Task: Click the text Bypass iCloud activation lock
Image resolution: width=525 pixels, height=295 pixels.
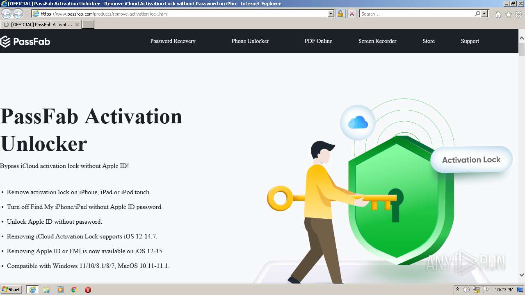Action: pyautogui.click(x=64, y=166)
